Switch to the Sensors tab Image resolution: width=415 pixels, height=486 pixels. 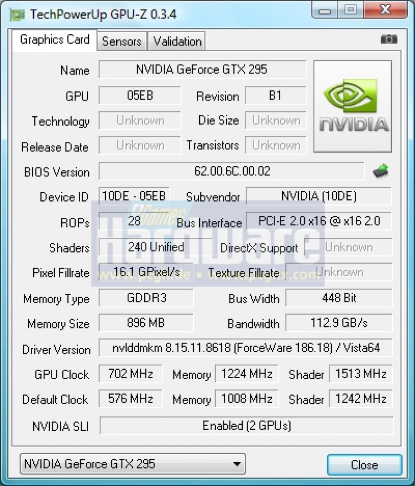tap(122, 41)
